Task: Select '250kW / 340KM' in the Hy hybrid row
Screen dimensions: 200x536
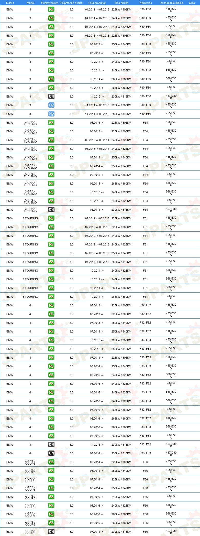Action: [x=121, y=114]
